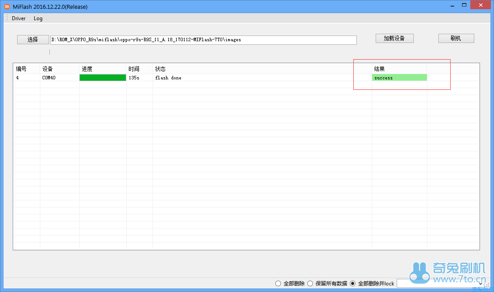494x292 pixels.
Task: Click the 刷机 flash button
Action: [456, 39]
